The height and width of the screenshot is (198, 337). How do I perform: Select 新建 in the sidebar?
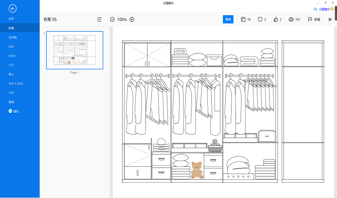point(11,28)
